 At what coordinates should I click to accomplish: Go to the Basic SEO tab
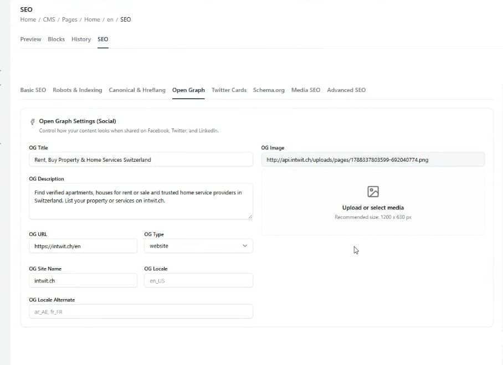pos(33,90)
